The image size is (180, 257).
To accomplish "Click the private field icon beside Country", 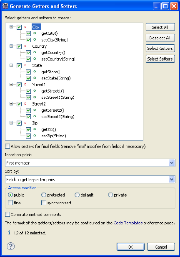I will (x=25, y=46).
